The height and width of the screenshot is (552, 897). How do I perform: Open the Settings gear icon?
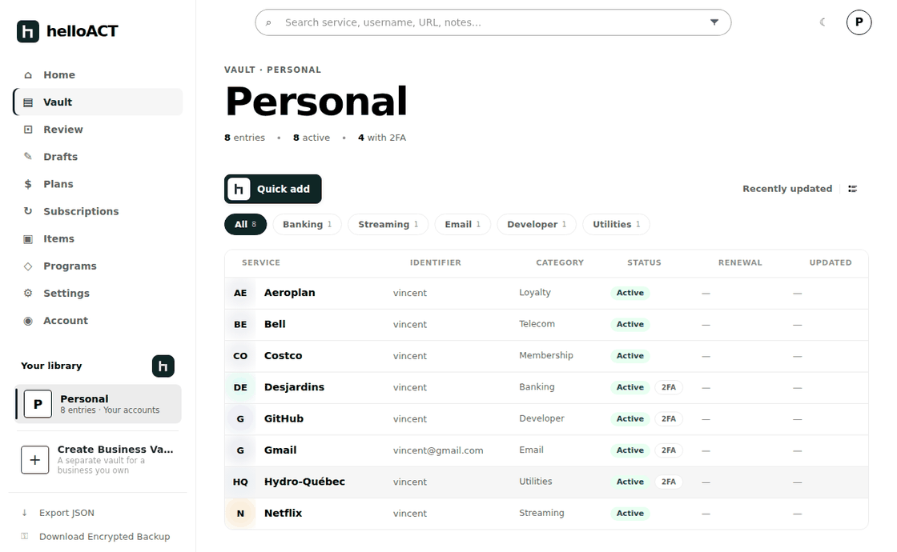28,293
